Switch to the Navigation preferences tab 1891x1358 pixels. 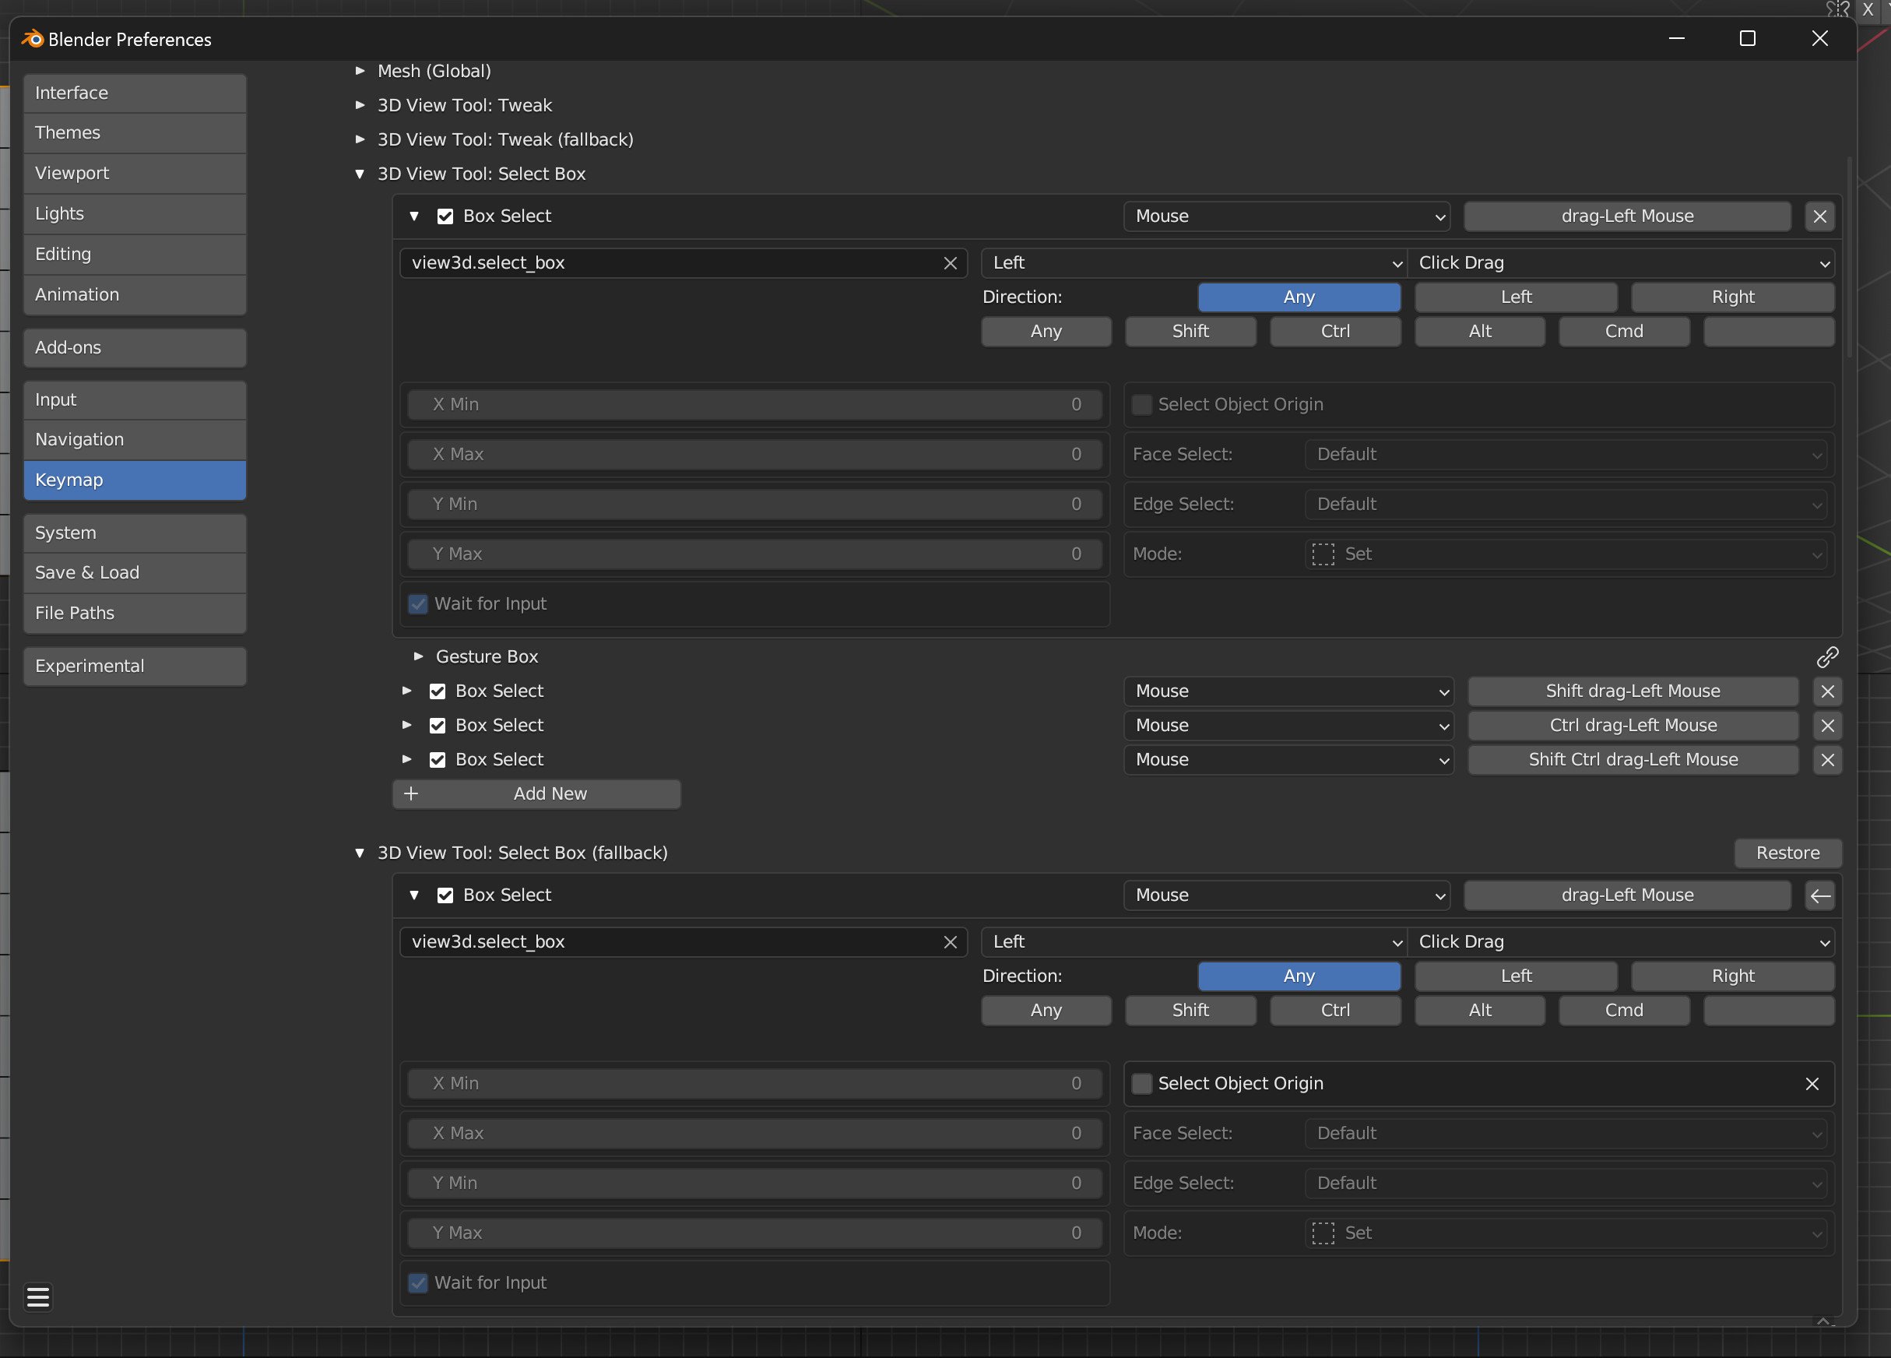tap(134, 440)
